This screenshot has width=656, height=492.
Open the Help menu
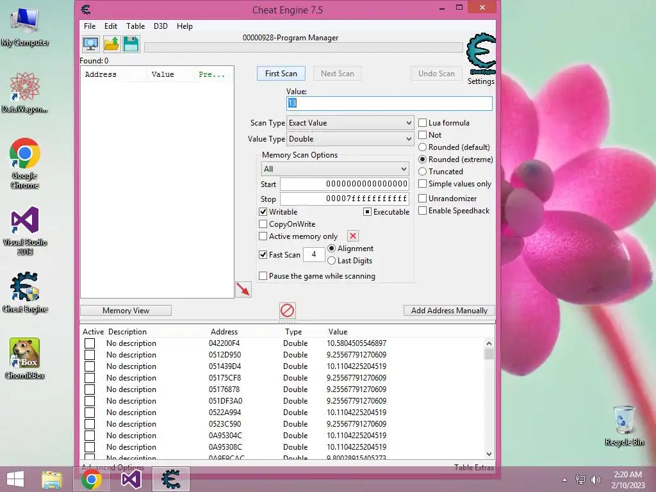[184, 26]
